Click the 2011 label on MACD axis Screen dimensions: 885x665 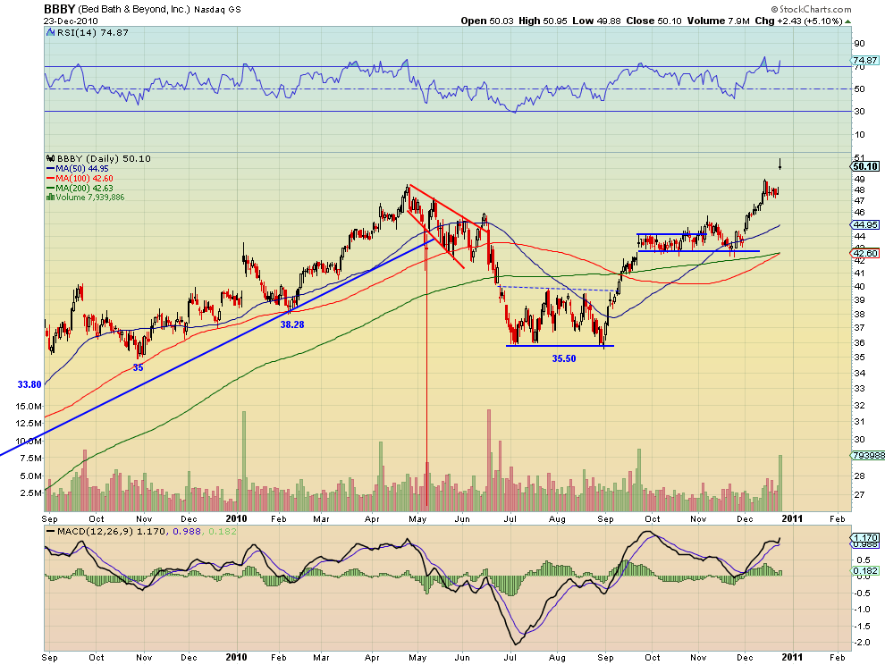point(792,657)
